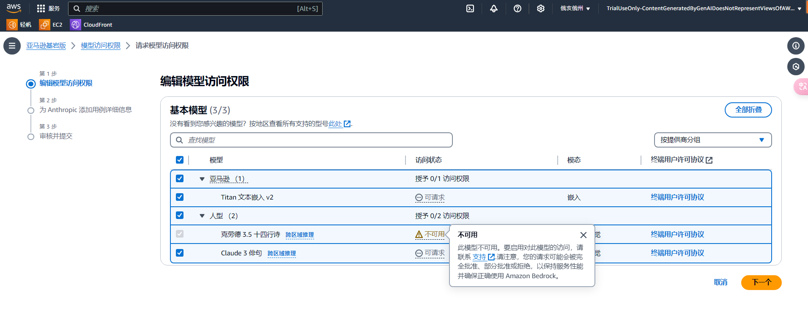808x323 pixels.
Task: Toggle the hamburger side navigation menu
Action: click(x=12, y=46)
